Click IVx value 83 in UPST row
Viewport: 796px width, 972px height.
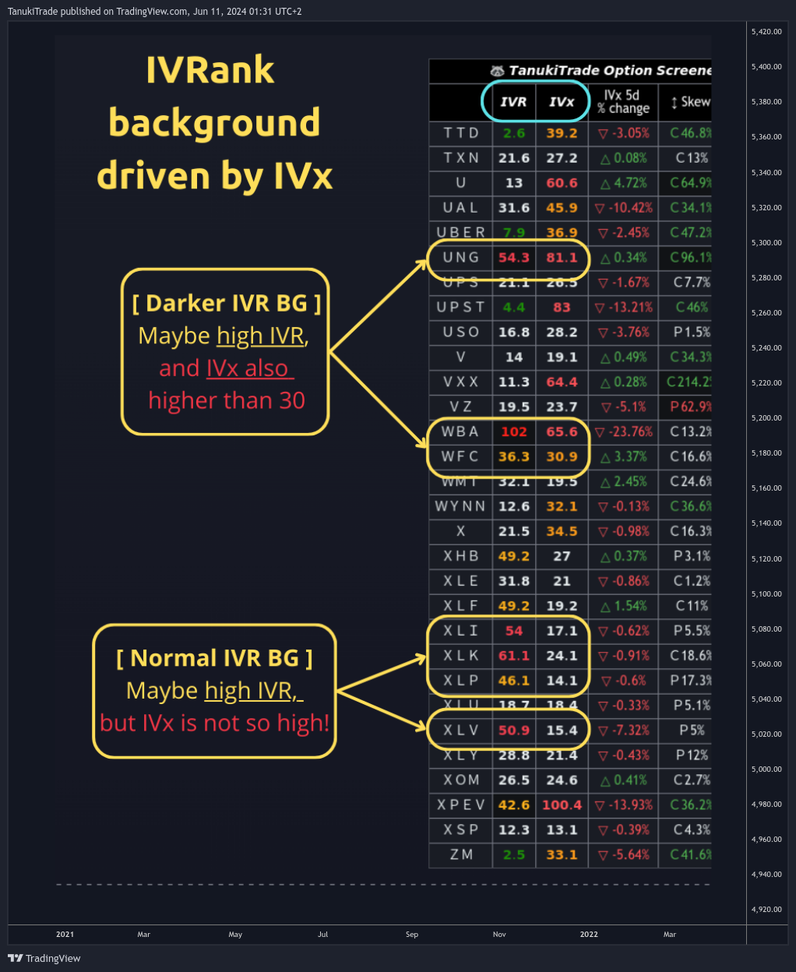click(x=562, y=308)
